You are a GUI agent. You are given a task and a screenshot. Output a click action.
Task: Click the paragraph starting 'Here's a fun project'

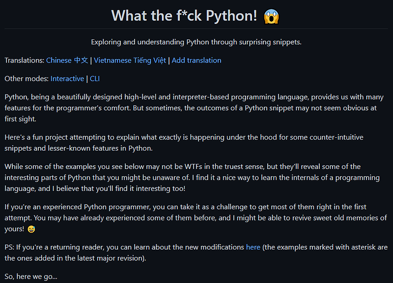coord(184,143)
